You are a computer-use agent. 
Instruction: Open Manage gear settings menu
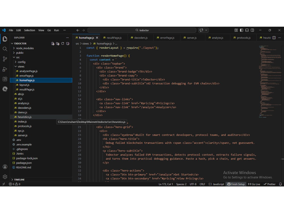pos(5,177)
